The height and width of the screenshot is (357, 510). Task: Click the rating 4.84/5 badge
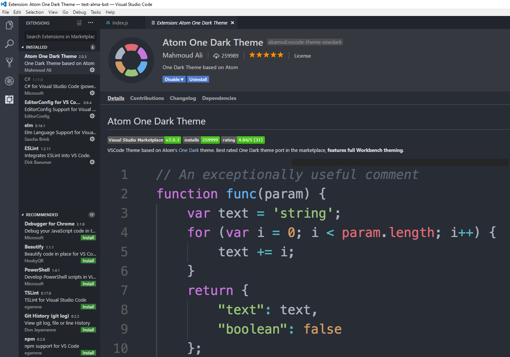pyautogui.click(x=243, y=140)
